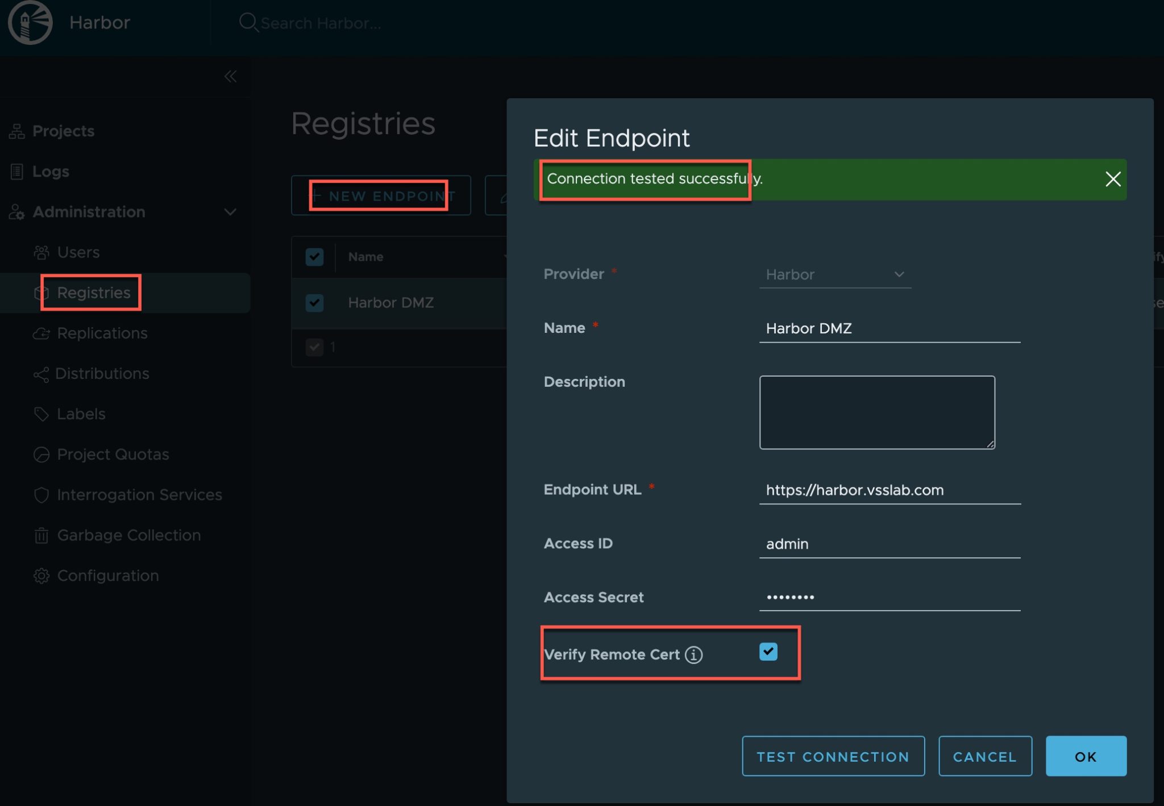The height and width of the screenshot is (806, 1164).
Task: Click into the Endpoint URL field
Action: tap(889, 490)
